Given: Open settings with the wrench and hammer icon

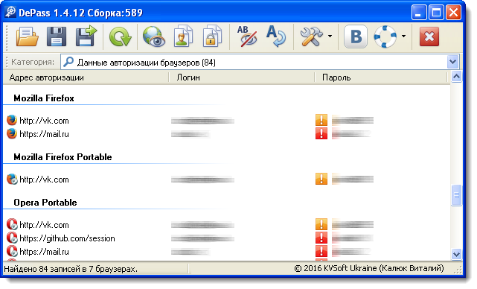Looking at the screenshot, I should click(311, 36).
